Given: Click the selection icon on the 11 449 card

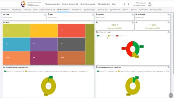Looking at the screenshot, I should click(136, 22).
